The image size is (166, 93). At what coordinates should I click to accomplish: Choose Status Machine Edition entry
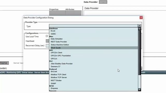(x=60, y=45)
